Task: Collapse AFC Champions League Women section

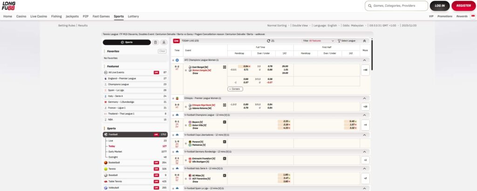Action: tap(364, 60)
